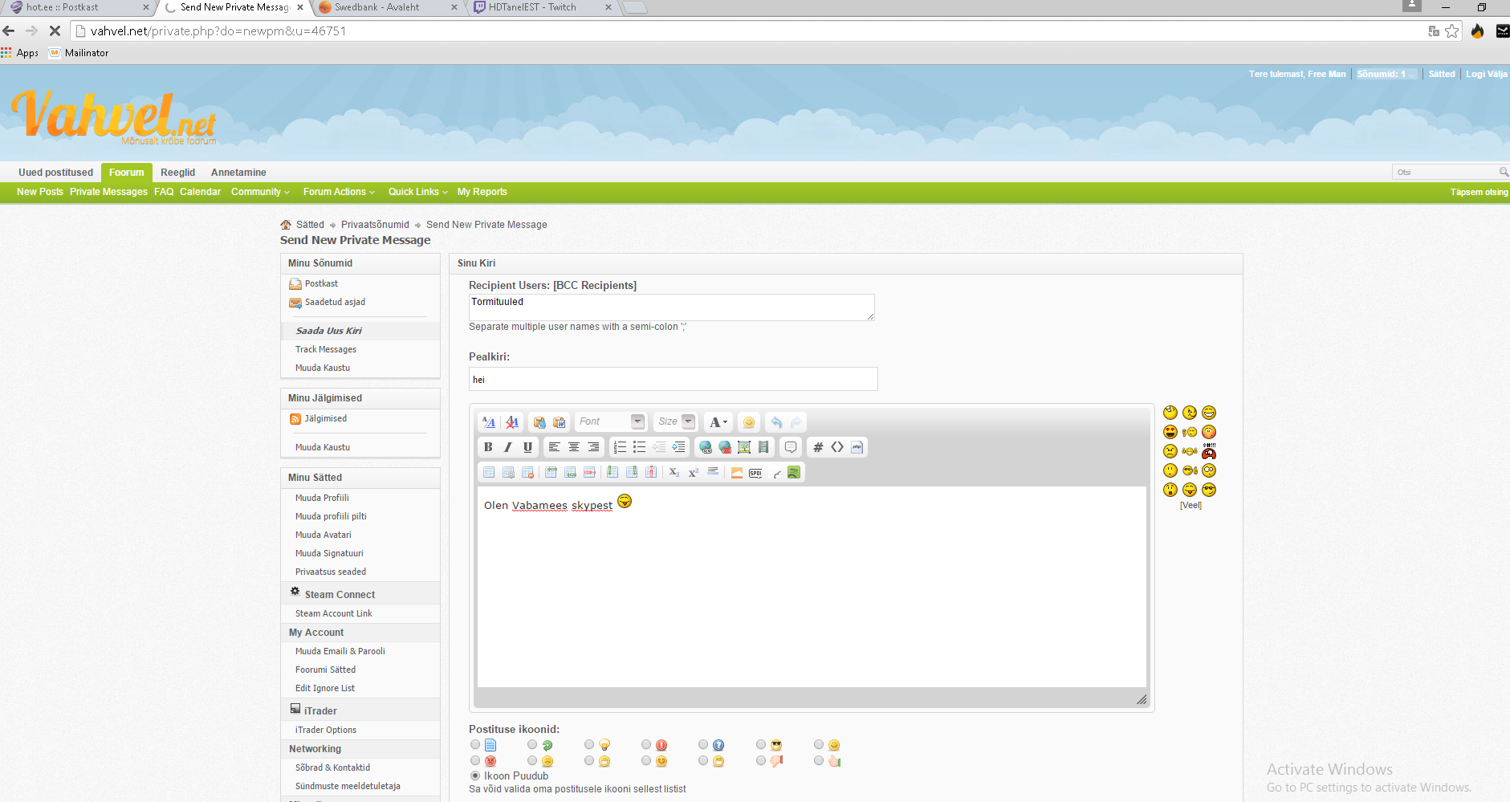Remove link using globe with red X
This screenshot has height=802, width=1510.
[x=725, y=447]
